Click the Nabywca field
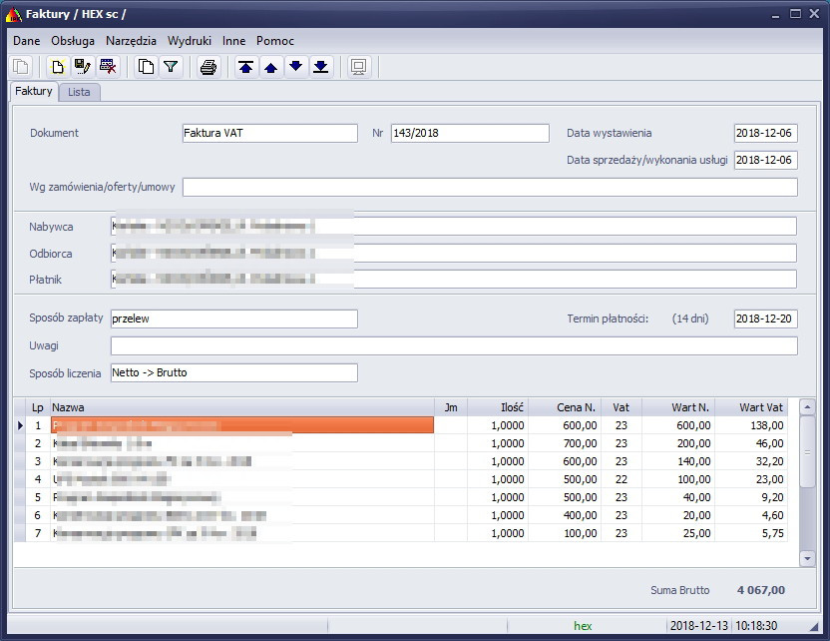The width and height of the screenshot is (830, 641). [x=454, y=227]
